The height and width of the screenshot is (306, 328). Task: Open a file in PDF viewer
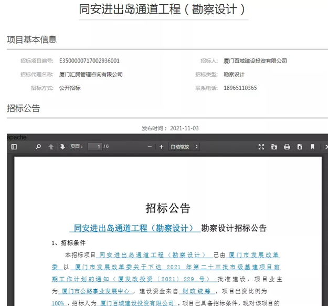(x=274, y=147)
